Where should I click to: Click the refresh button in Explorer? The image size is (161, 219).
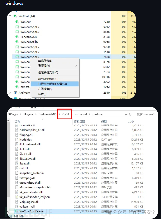(130, 114)
